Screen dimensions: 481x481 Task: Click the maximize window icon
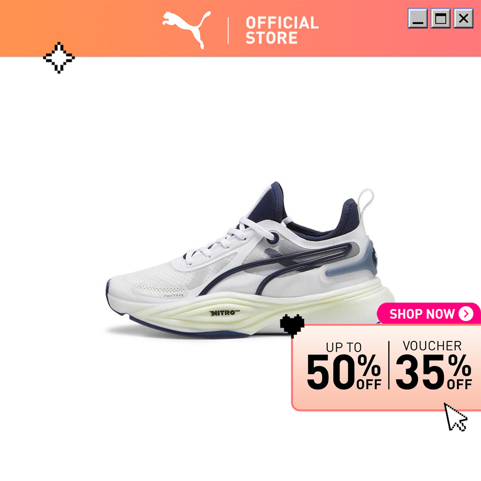coord(441,18)
